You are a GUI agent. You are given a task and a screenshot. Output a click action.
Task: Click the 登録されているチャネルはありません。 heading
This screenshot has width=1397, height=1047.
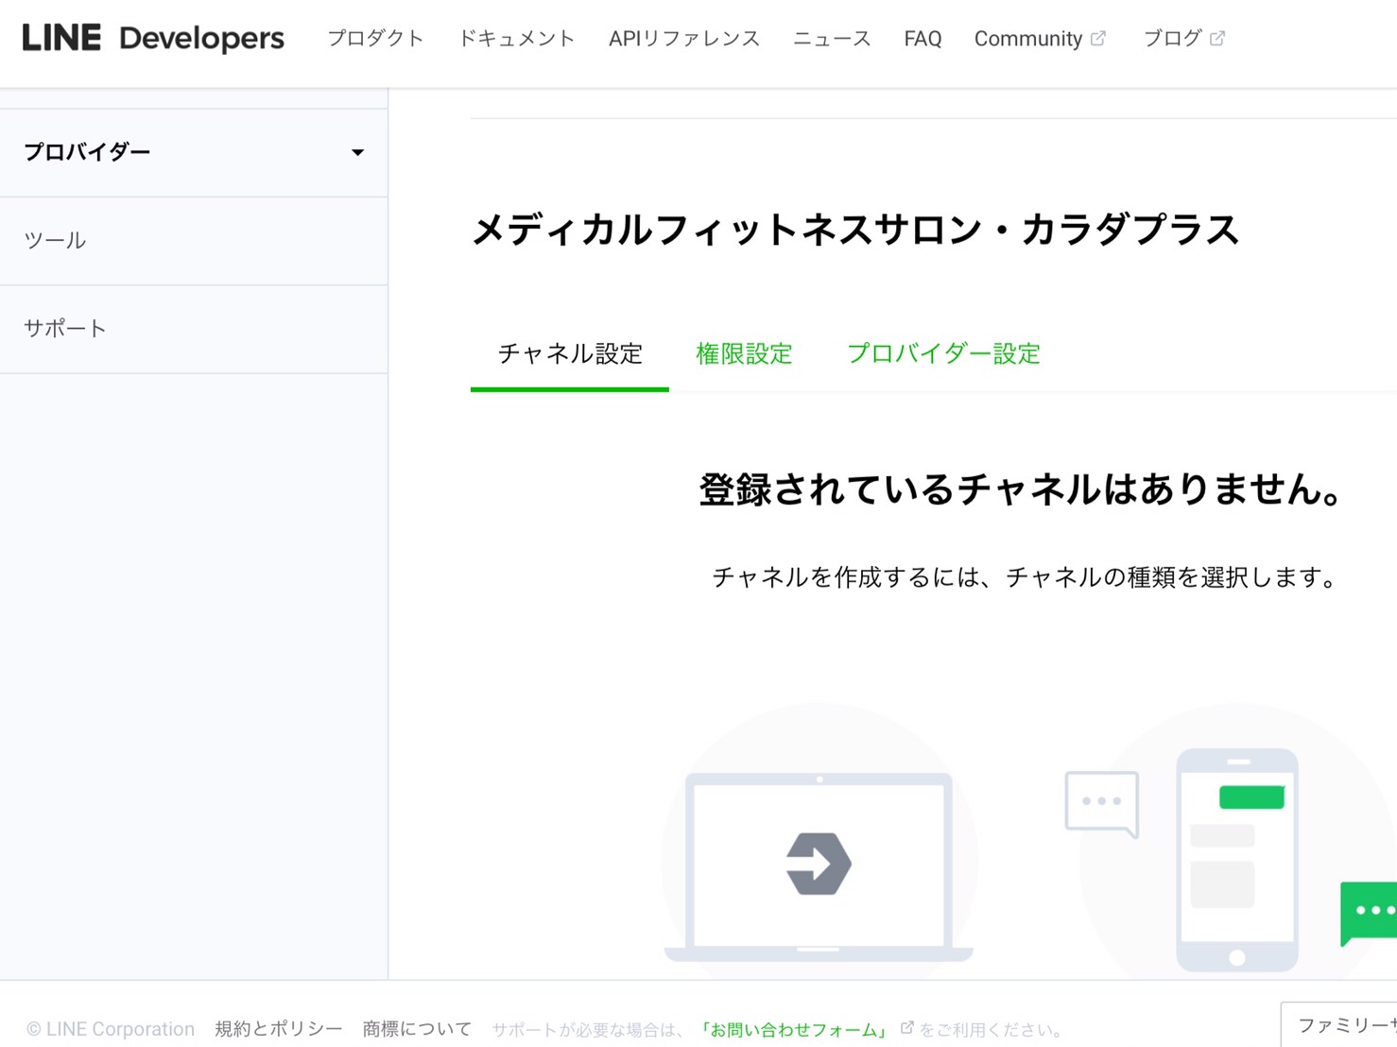pos(1021,489)
